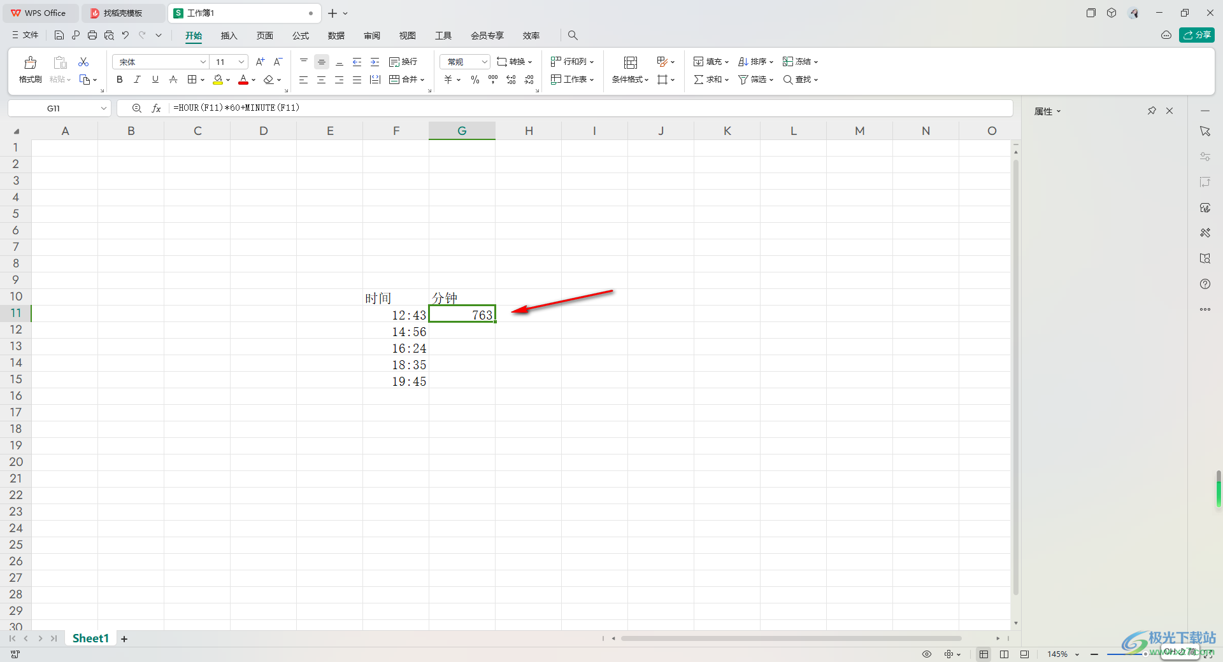1223x662 pixels.
Task: Decrease font size with A- icon
Action: [x=278, y=62]
